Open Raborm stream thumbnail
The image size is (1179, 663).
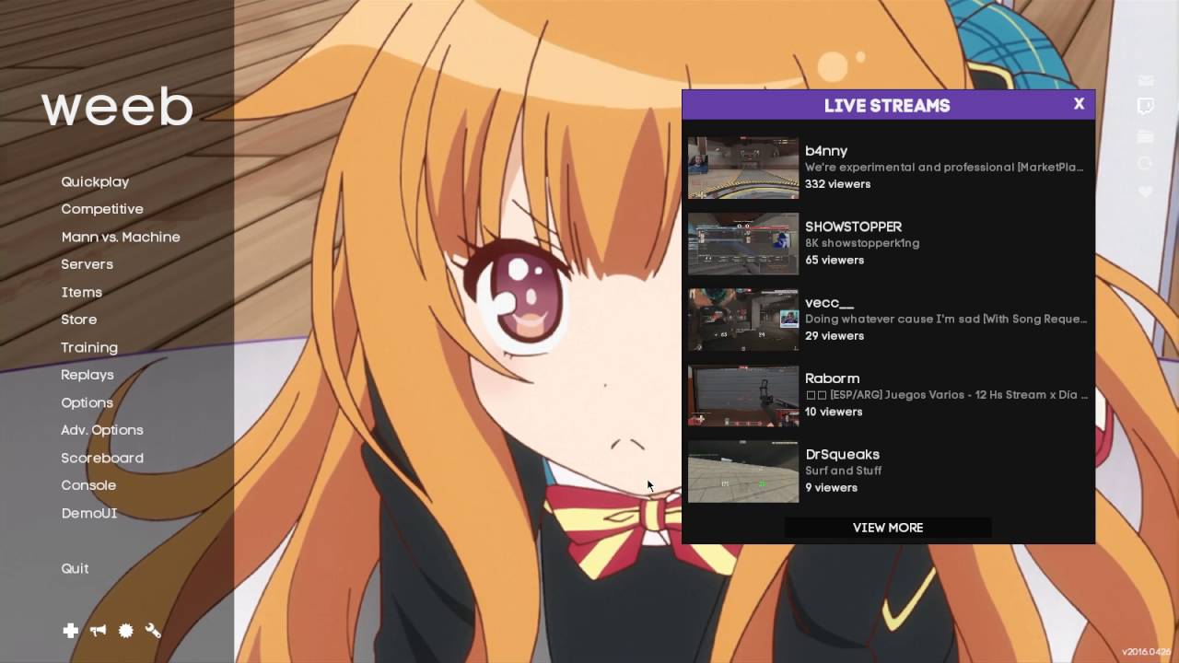743,396
